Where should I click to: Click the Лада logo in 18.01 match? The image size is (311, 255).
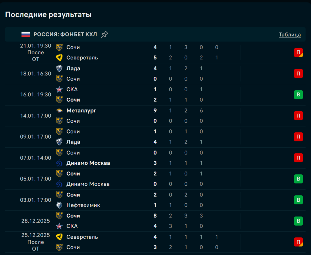(59, 69)
